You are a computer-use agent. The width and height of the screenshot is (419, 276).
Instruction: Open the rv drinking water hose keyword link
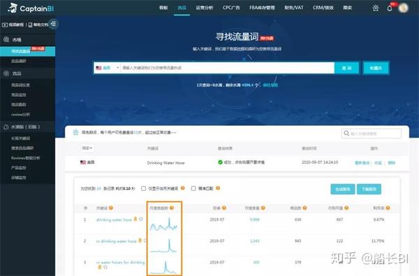(x=116, y=241)
